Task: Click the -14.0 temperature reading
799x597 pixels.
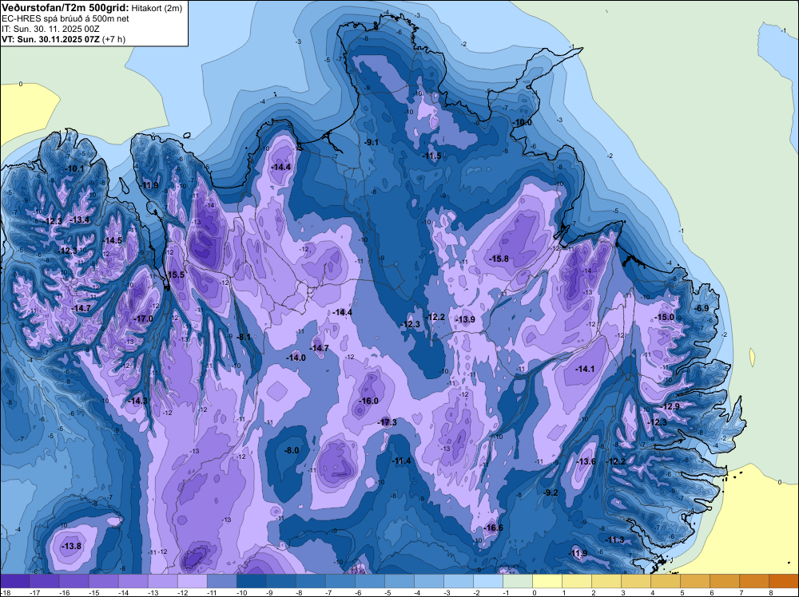Action: pyautogui.click(x=296, y=358)
